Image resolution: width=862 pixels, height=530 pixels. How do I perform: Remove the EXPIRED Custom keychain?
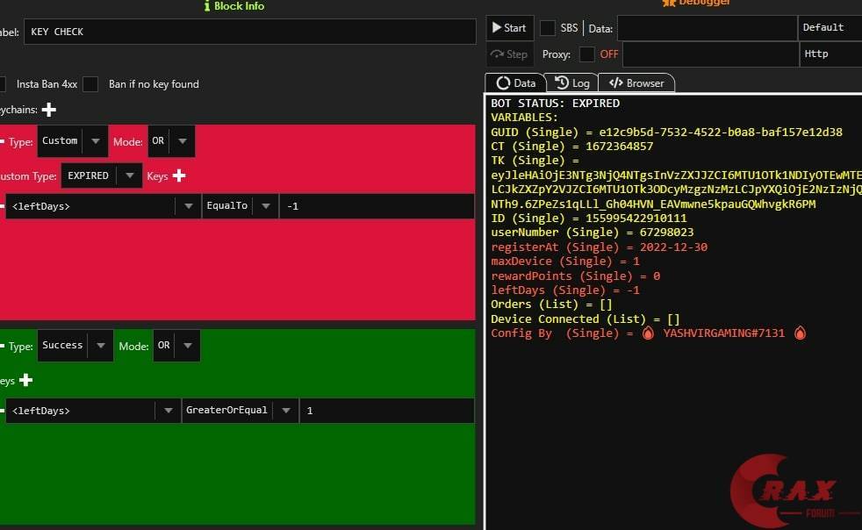3,142
